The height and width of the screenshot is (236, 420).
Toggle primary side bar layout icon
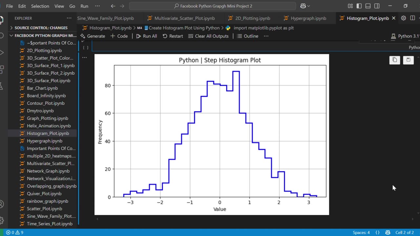click(359, 6)
